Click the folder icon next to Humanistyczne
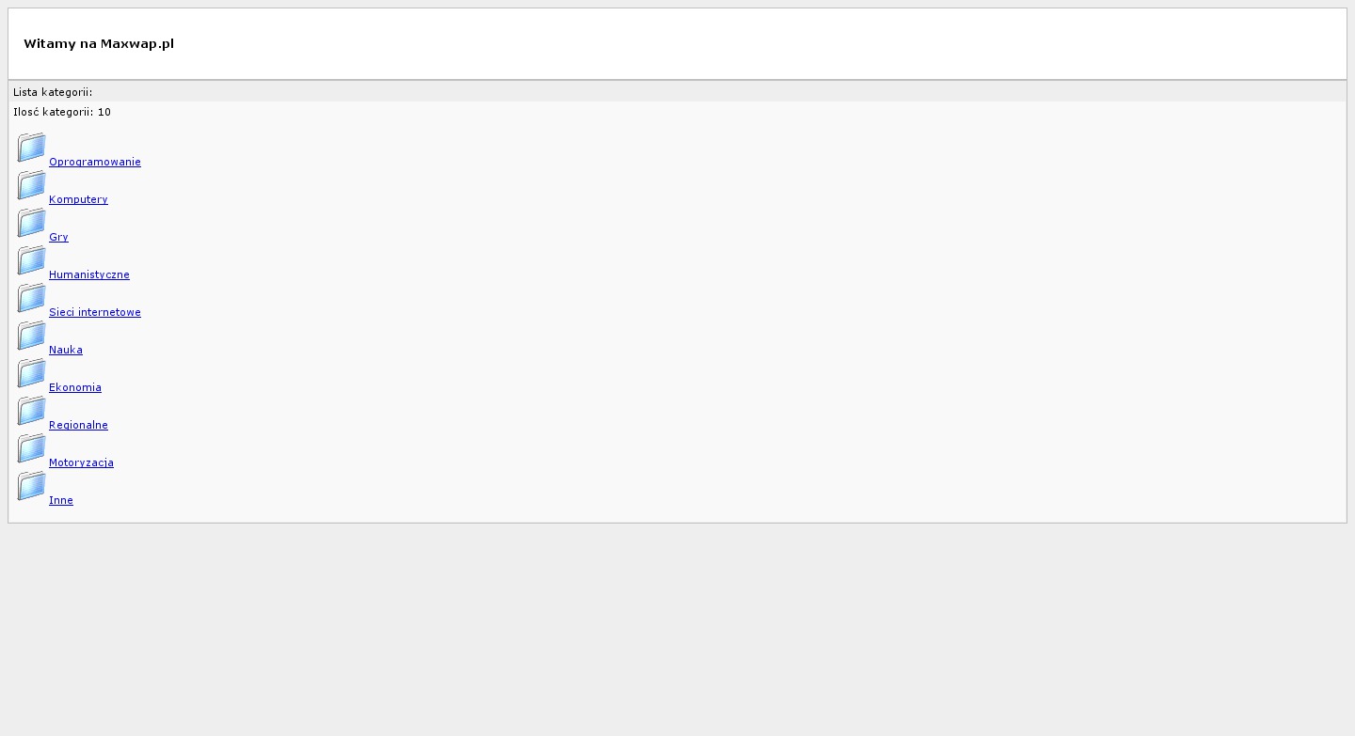1355x736 pixels. pos(31,260)
